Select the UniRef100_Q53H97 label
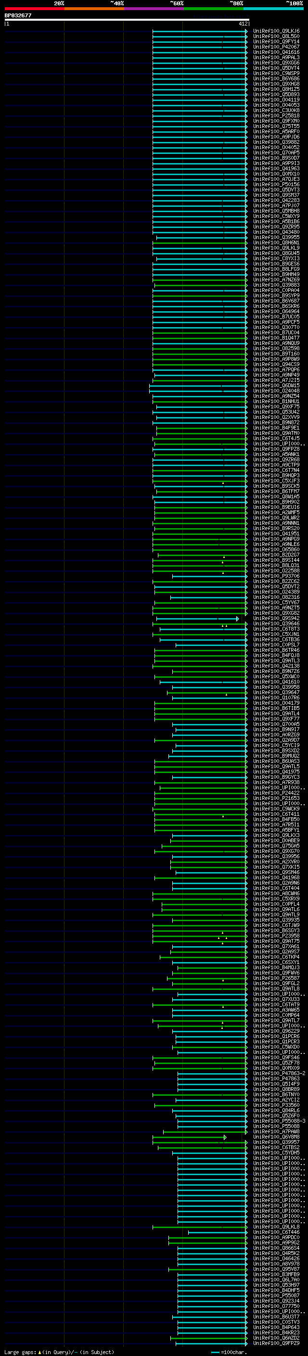 276,1285
